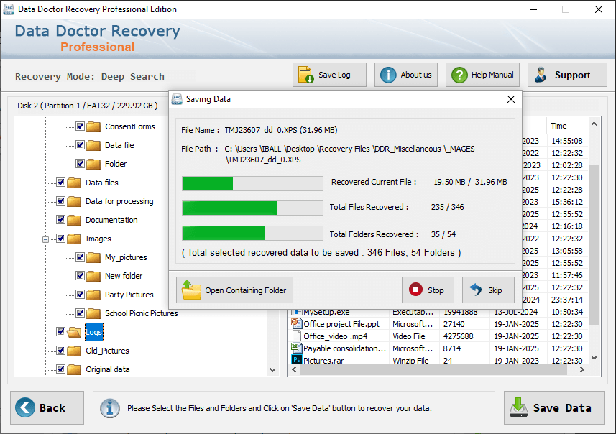Screen dimensions: 616x434
Task: Select the New folder tree item
Action: [x=124, y=276]
